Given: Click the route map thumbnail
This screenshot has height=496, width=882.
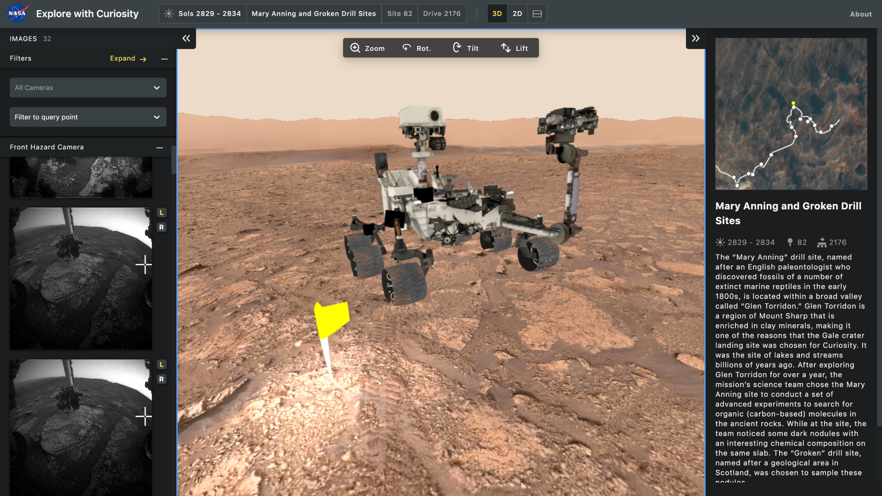Looking at the screenshot, I should click(x=791, y=114).
